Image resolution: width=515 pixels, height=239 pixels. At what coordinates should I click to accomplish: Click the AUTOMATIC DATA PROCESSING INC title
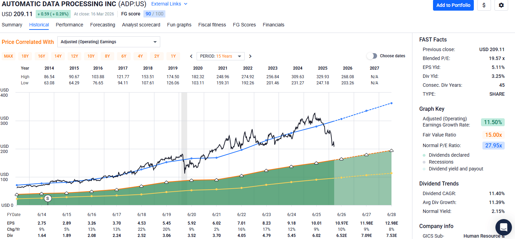pos(59,4)
